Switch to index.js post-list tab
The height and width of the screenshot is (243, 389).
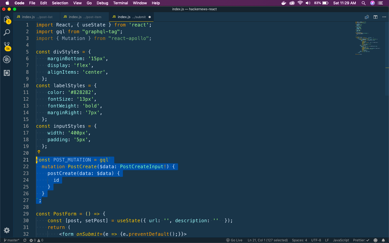click(37, 17)
